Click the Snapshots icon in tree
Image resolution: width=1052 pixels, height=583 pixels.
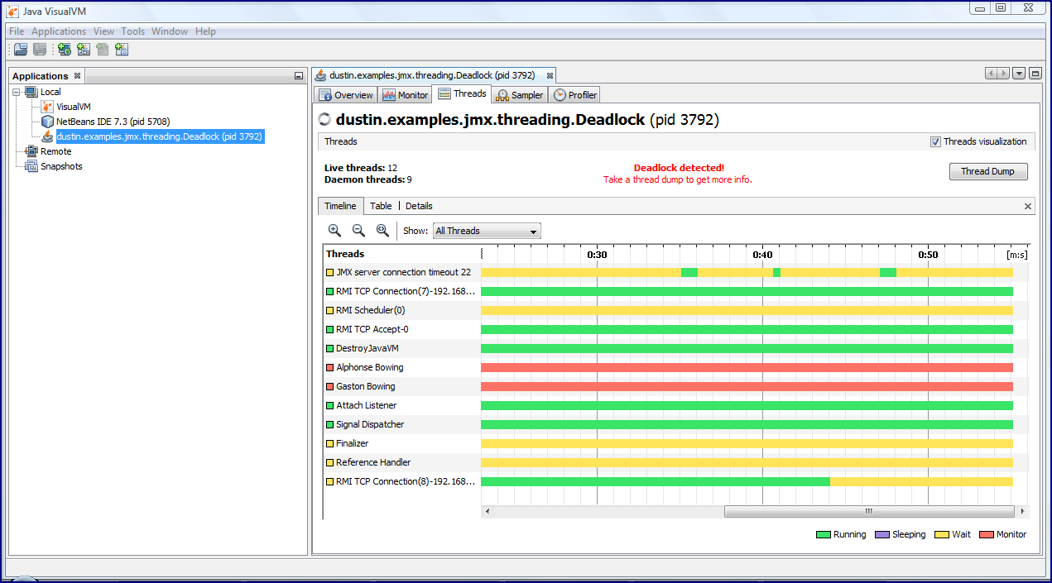coord(31,166)
